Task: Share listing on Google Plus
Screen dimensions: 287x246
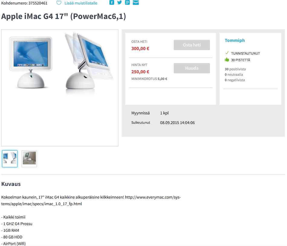Action: [127, 2]
